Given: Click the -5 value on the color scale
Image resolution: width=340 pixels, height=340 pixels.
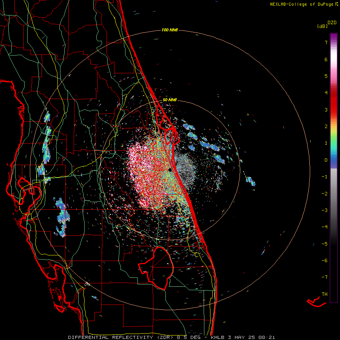Looking at the screenshot, I should click(x=325, y=244).
